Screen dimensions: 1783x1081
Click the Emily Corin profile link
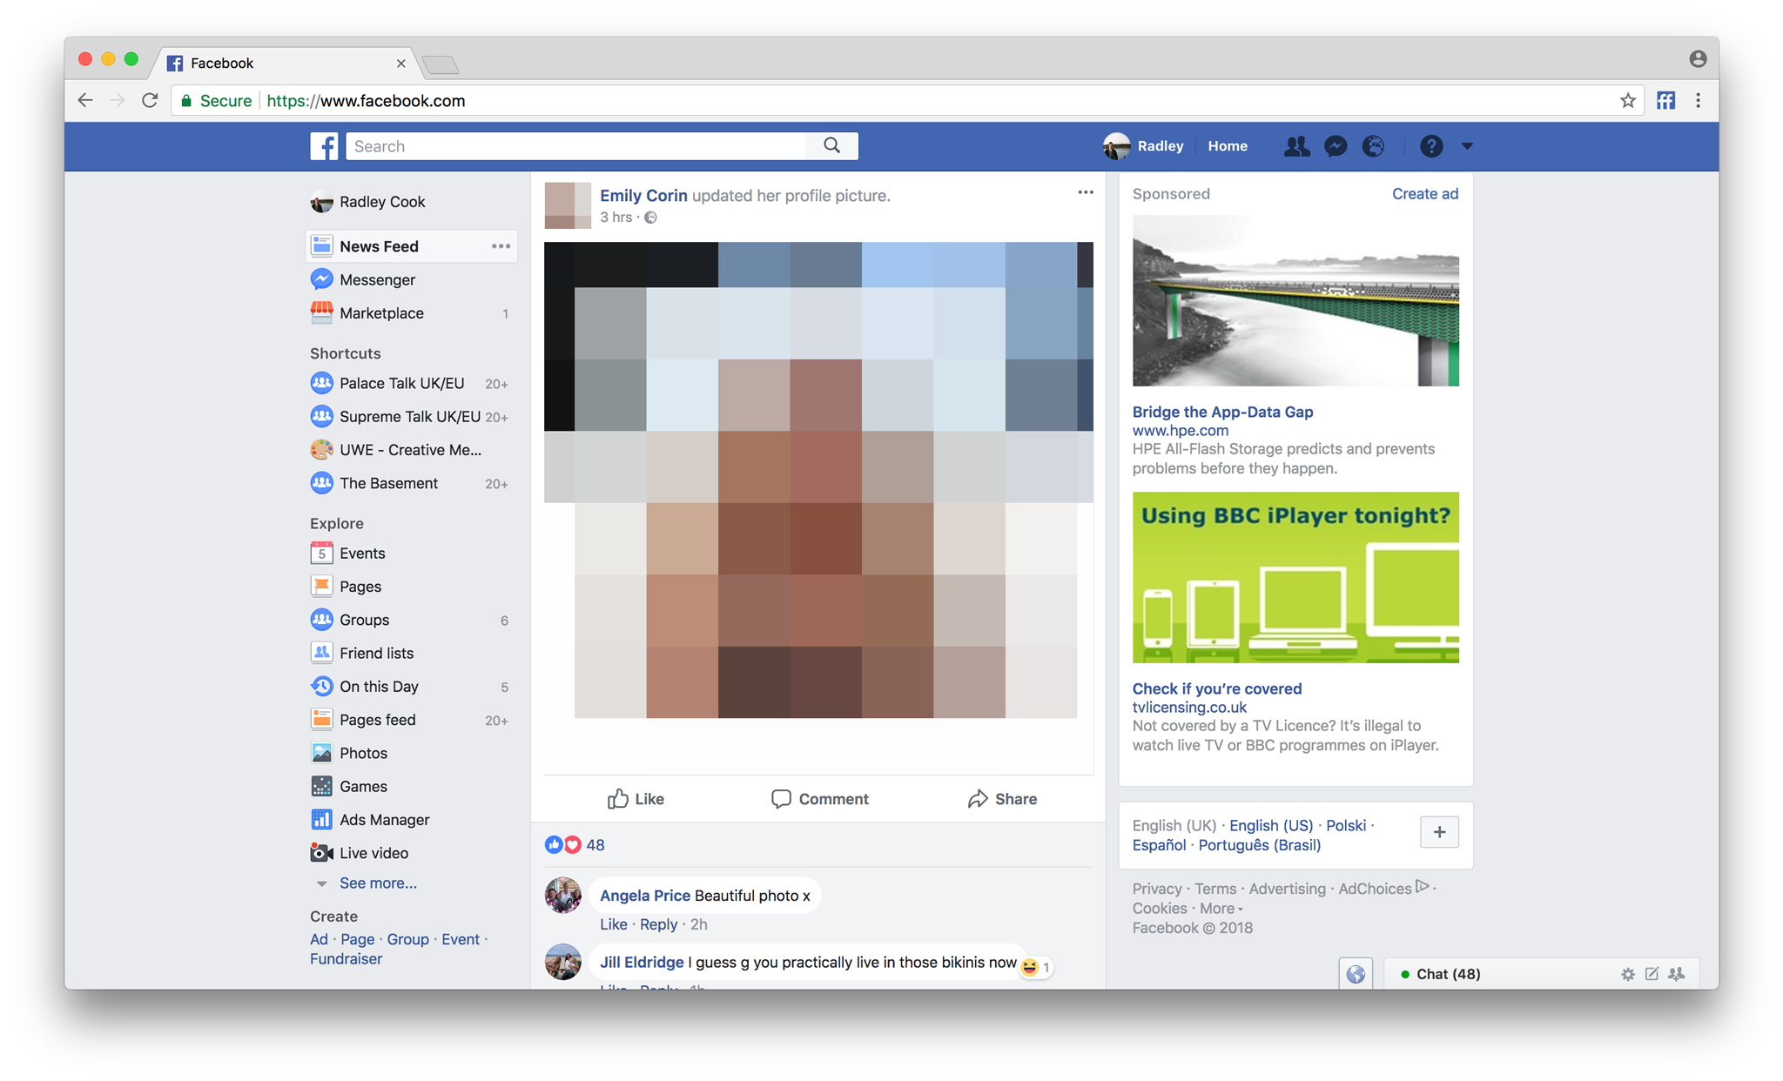pyautogui.click(x=643, y=195)
